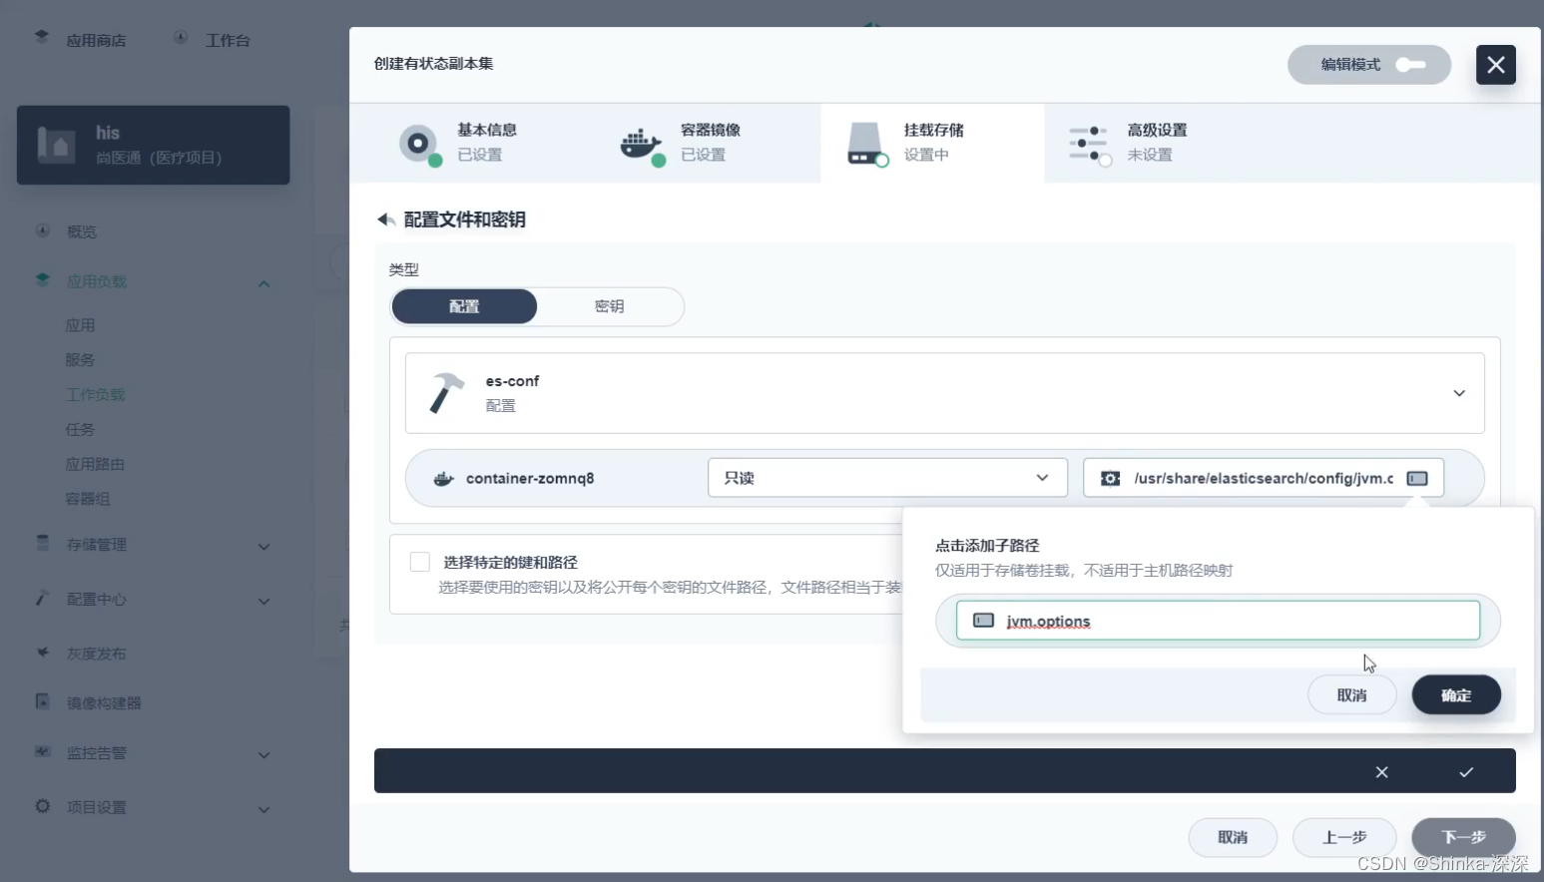Expand the 监控告警 sidebar section

263,755
